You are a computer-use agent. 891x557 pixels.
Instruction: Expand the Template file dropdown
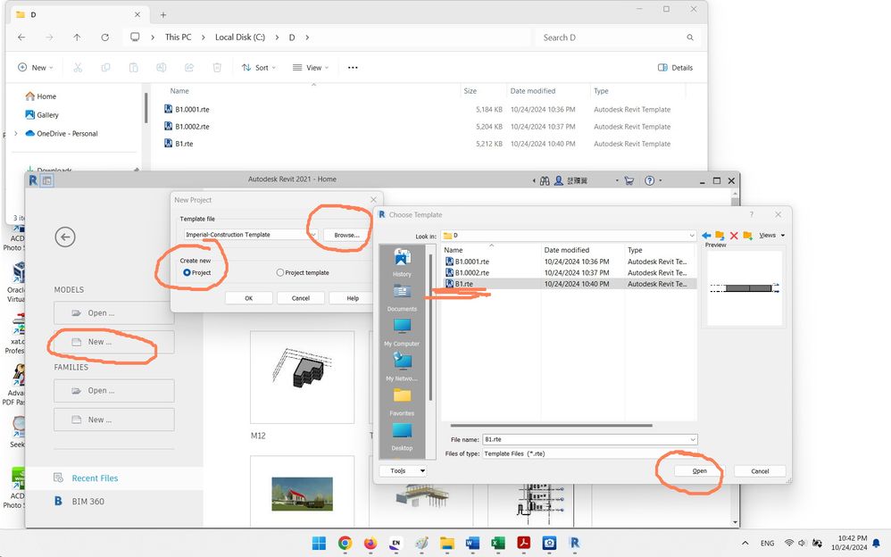(x=312, y=235)
